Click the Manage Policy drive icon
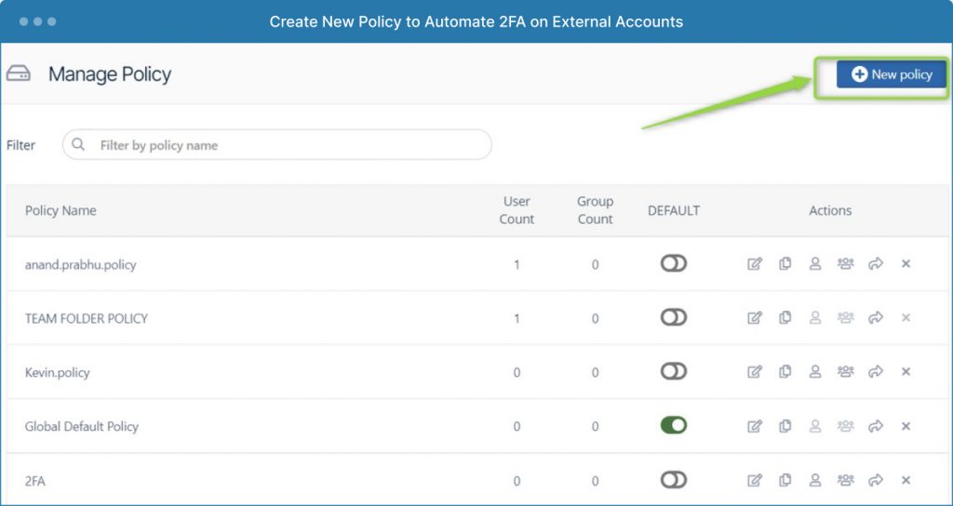 [x=19, y=74]
